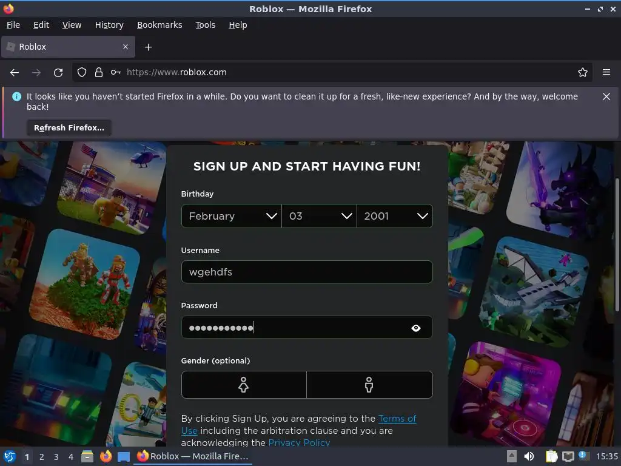The height and width of the screenshot is (466, 621).
Task: Select the Roblox Mozilla Firefox taskbar window entry
Action: pyautogui.click(x=193, y=456)
